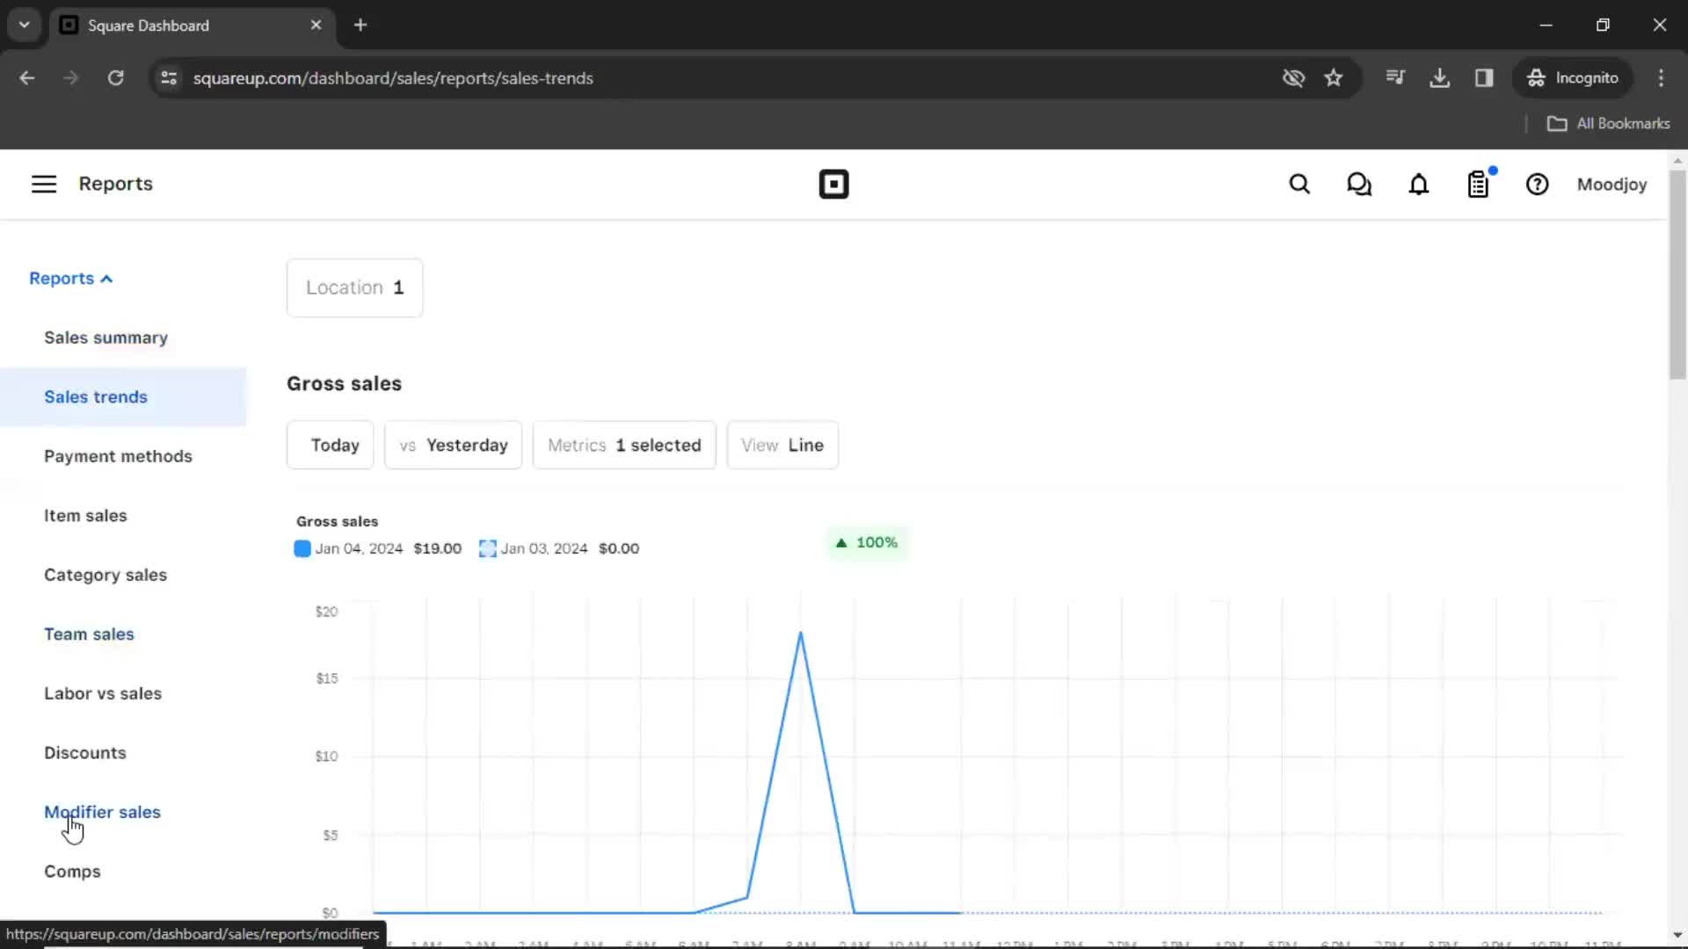Select the Team sales report link
This screenshot has height=949, width=1688.
(90, 634)
